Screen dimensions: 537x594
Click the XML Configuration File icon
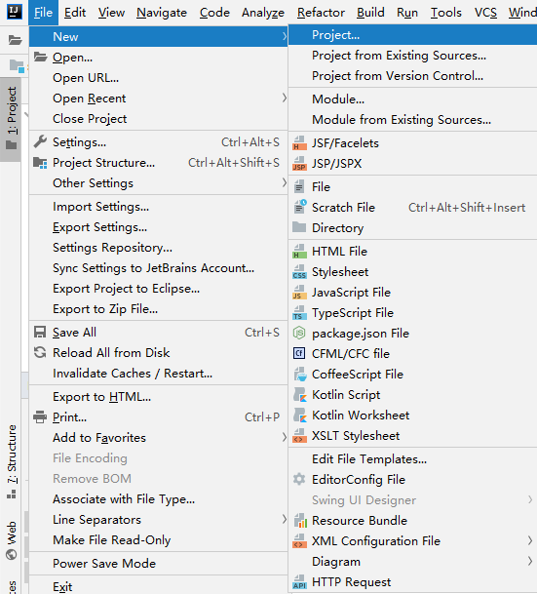[299, 541]
